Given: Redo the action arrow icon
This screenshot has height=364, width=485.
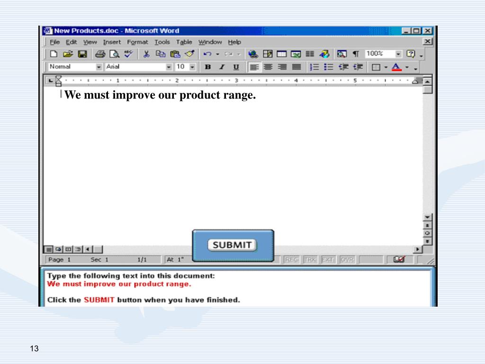Looking at the screenshot, I should [x=229, y=54].
